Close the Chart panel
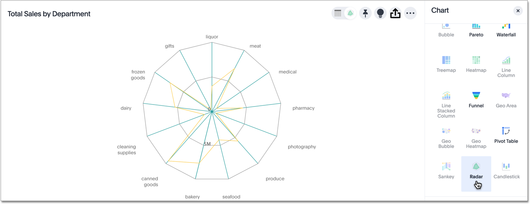The width and height of the screenshot is (530, 204). [518, 11]
